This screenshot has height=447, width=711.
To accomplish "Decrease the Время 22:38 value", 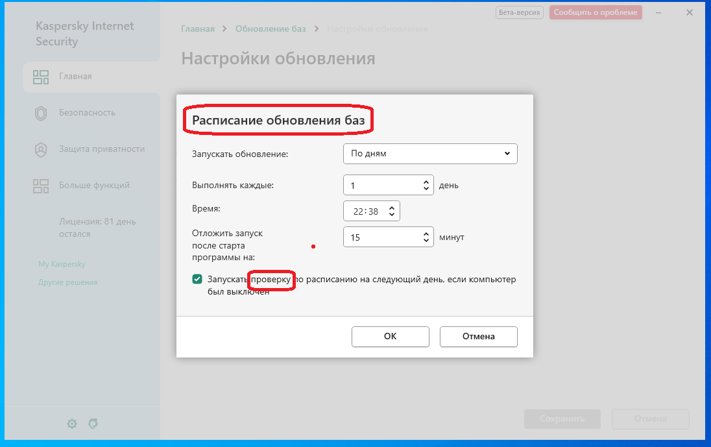I will pos(392,214).
